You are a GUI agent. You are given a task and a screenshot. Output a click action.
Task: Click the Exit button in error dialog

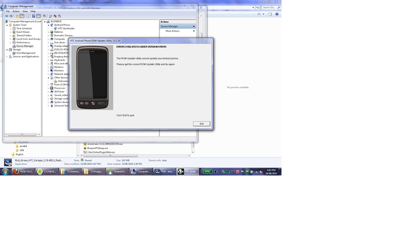tap(202, 124)
